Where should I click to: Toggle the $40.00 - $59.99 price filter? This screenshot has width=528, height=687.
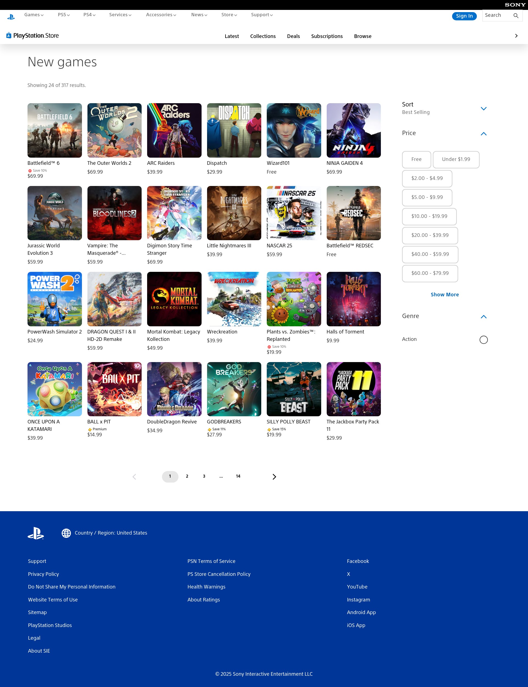click(x=430, y=254)
